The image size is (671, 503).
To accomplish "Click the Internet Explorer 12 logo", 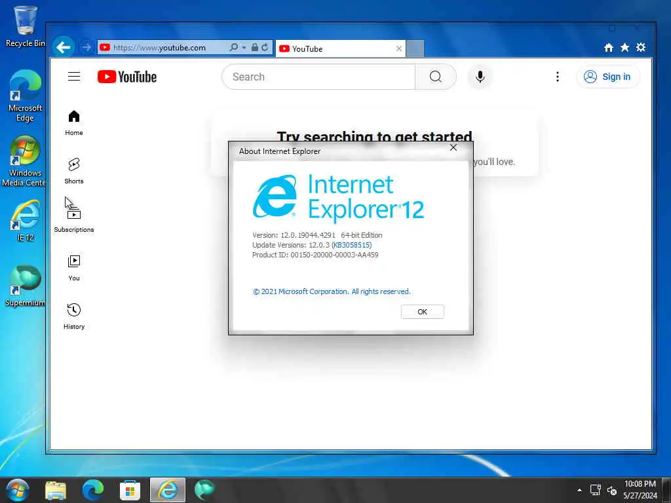I will tap(338, 198).
